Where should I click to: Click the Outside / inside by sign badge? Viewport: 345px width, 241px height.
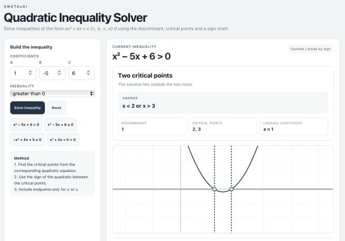[x=310, y=49]
